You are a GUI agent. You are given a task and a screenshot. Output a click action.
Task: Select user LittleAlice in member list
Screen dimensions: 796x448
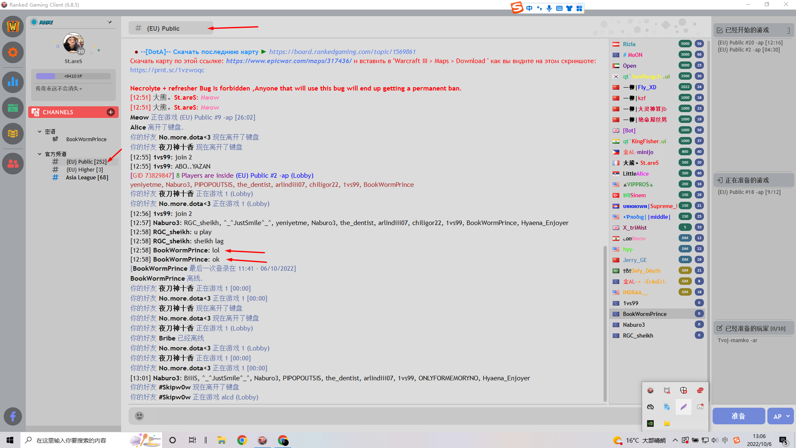(658, 174)
